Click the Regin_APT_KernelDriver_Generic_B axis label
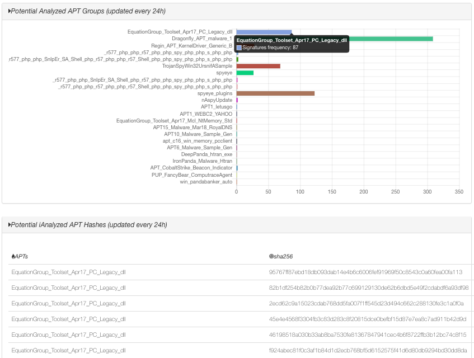Image resolution: width=474 pixels, height=358 pixels. (x=191, y=46)
